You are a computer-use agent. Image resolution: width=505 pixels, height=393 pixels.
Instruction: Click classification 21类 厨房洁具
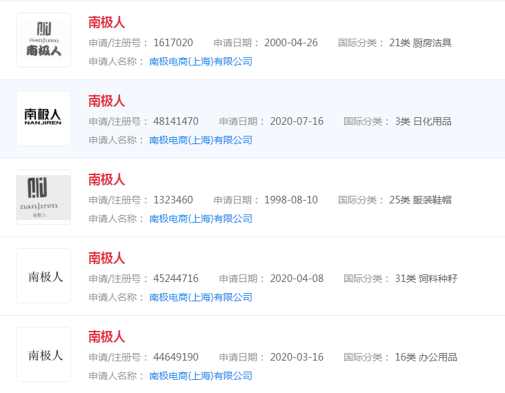point(420,43)
